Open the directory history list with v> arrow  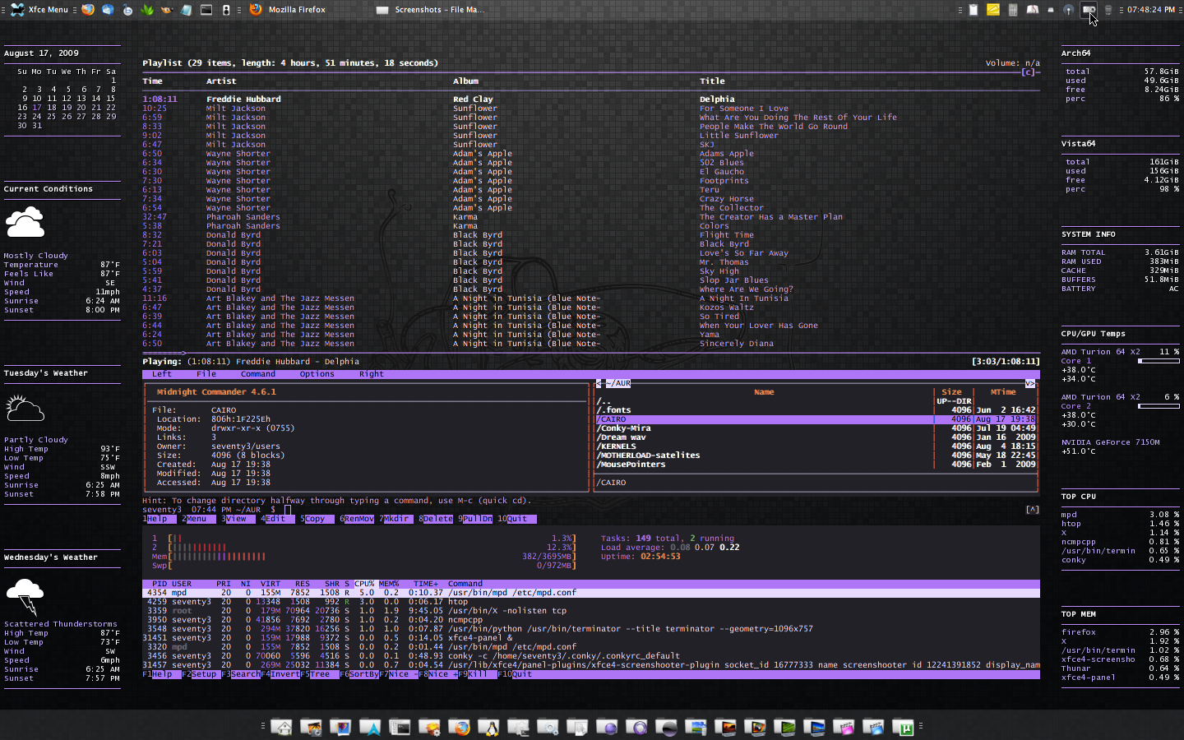click(x=1029, y=383)
